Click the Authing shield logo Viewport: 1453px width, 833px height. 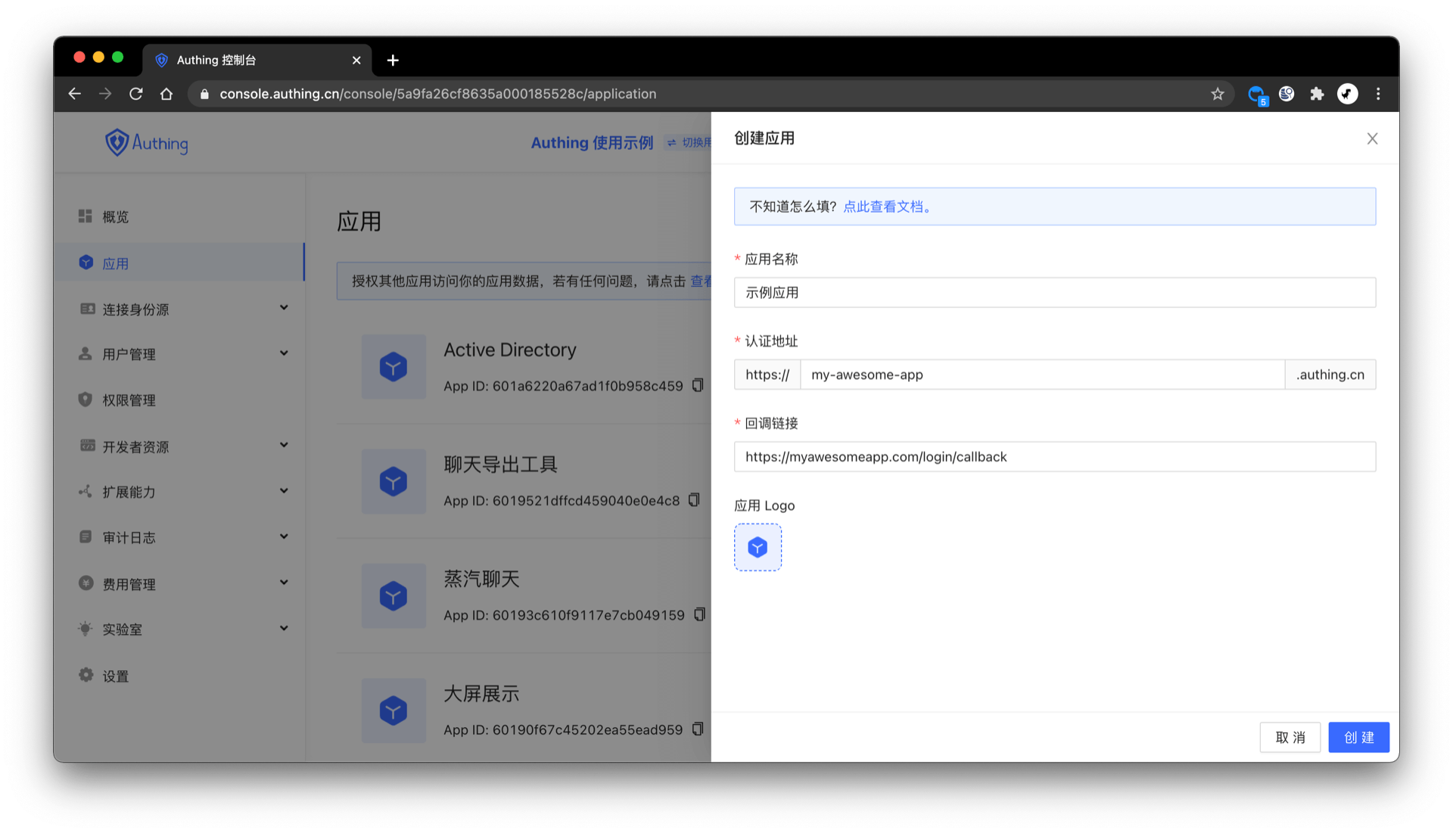pos(117,142)
